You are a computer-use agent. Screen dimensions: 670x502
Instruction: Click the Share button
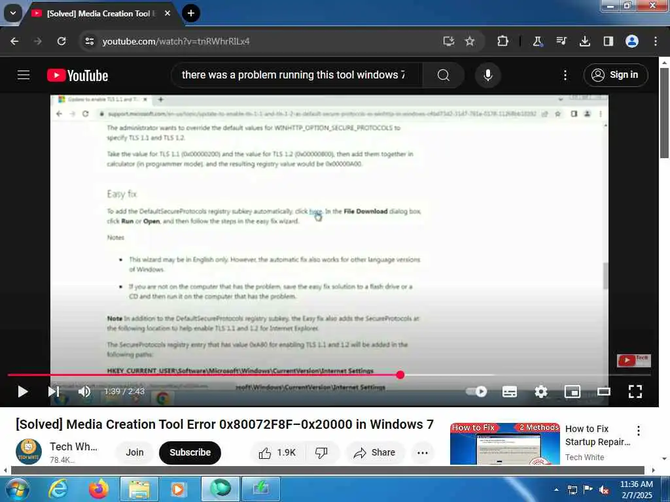tap(375, 452)
